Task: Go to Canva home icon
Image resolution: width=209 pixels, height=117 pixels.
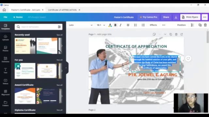Action: tap(4, 10)
